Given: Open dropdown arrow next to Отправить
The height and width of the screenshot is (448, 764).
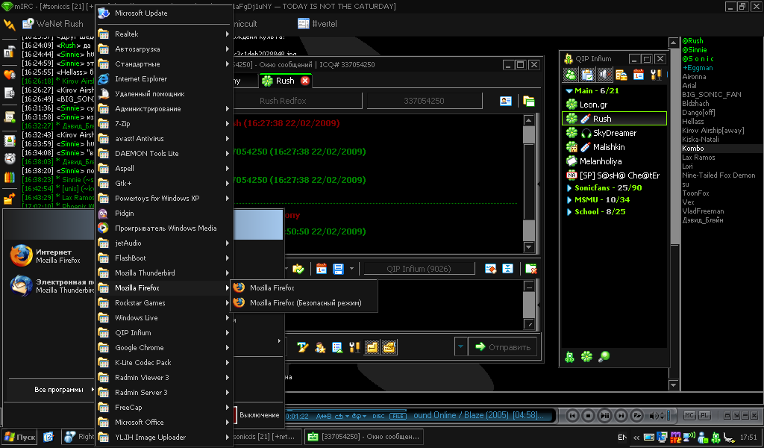Looking at the screenshot, I should click(x=460, y=346).
